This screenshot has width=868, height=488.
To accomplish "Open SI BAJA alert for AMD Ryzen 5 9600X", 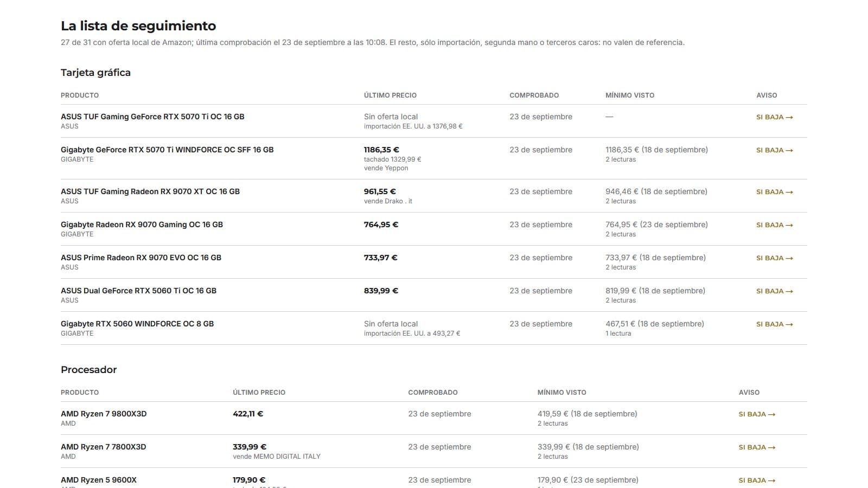I will (756, 480).
